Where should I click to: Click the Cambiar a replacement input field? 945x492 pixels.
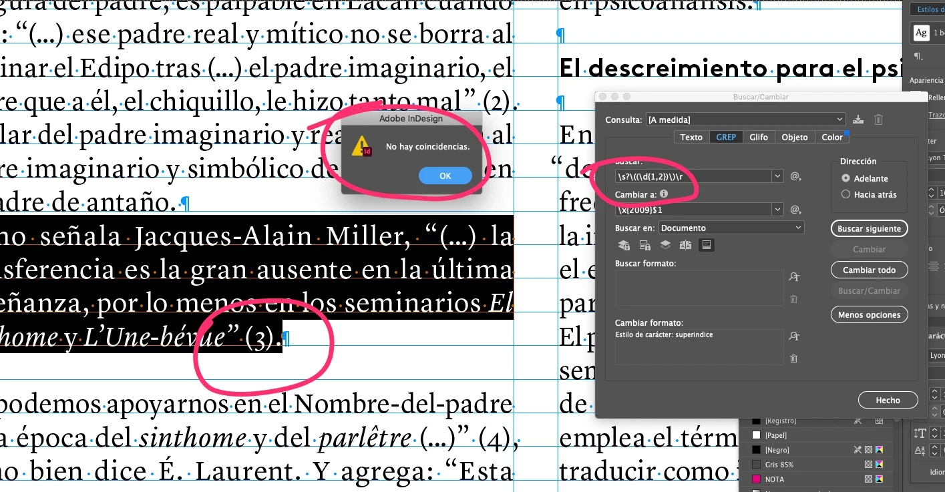tap(693, 210)
